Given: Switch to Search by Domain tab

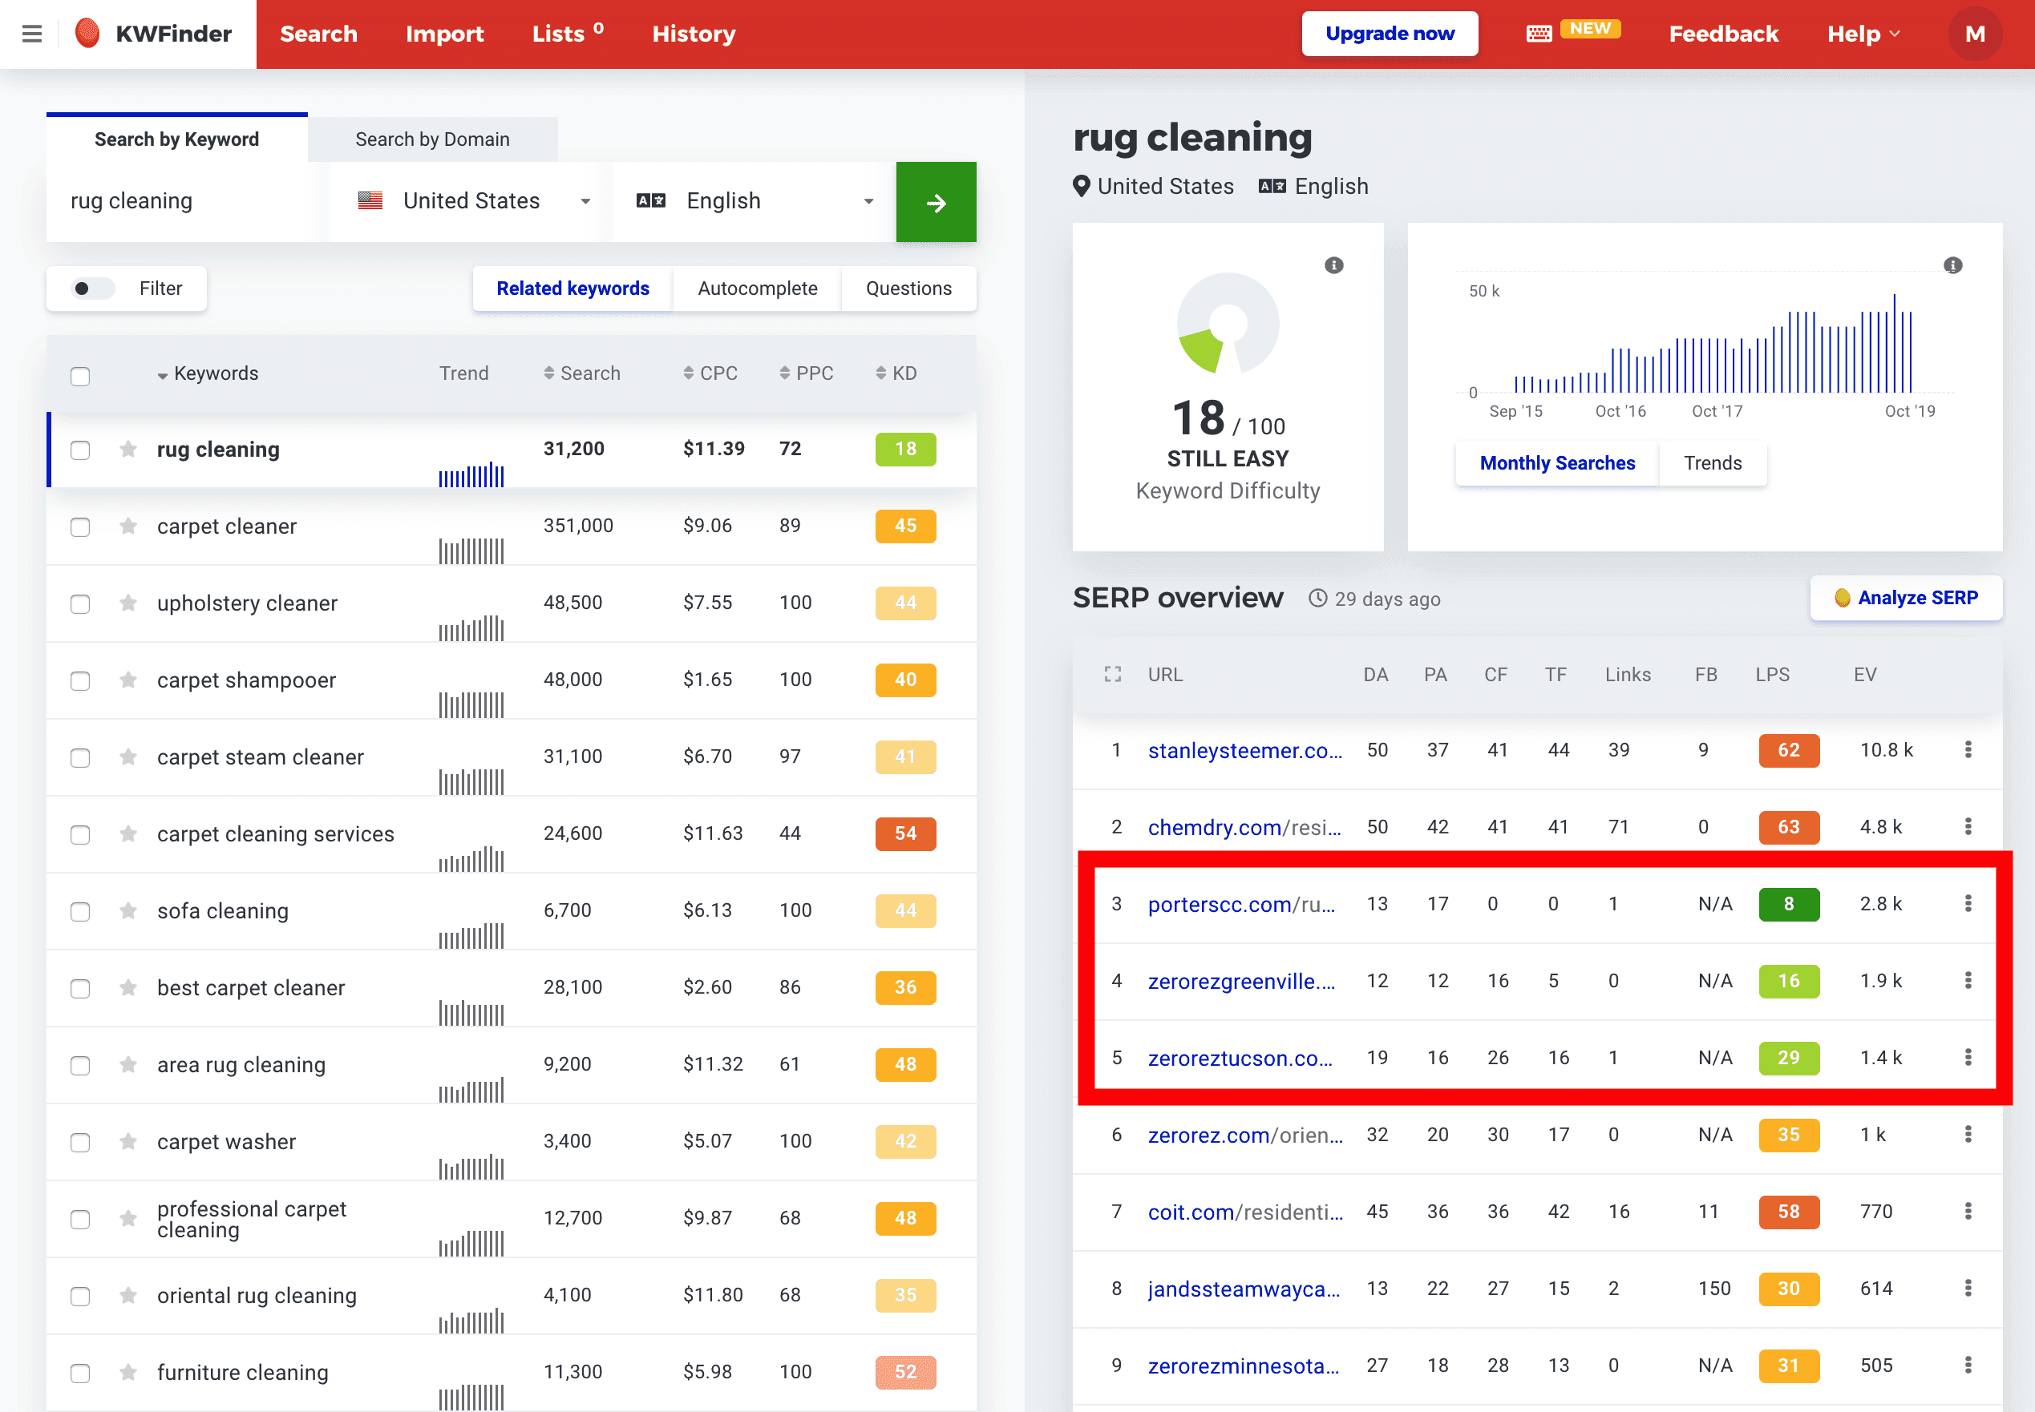Looking at the screenshot, I should [x=432, y=139].
